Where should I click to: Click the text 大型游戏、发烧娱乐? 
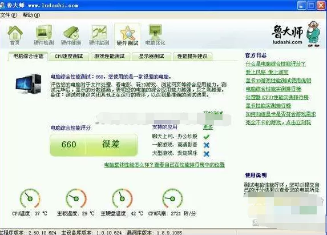pos(175,153)
